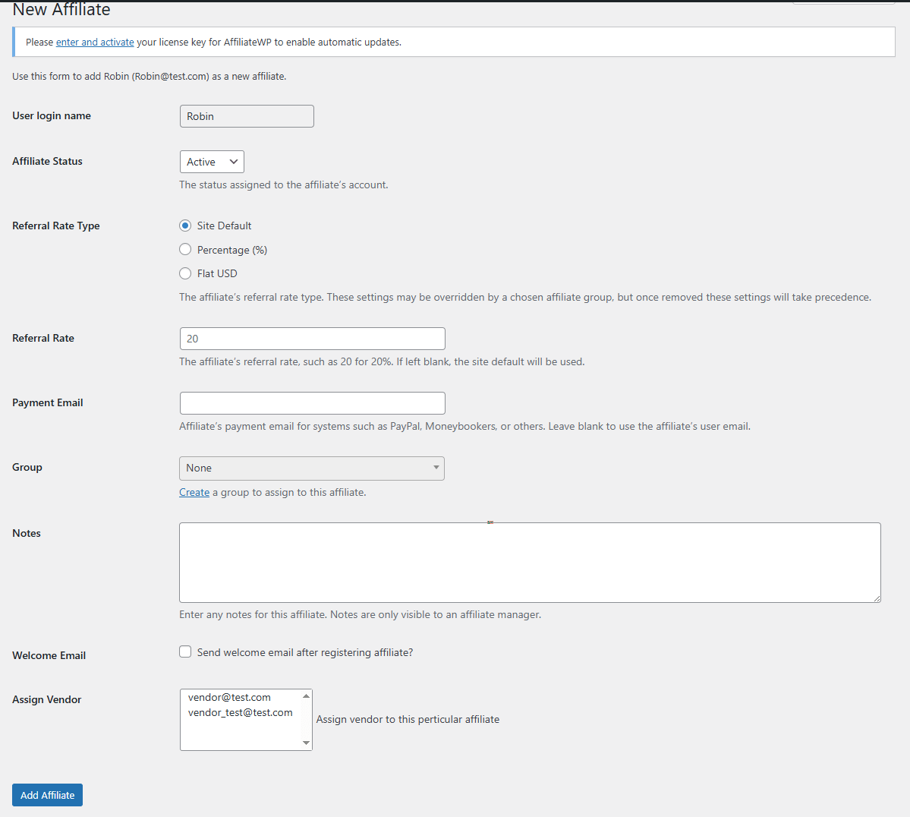Select the Site Default referral rate option
Viewport: 910px width, 817px height.
pyautogui.click(x=185, y=226)
